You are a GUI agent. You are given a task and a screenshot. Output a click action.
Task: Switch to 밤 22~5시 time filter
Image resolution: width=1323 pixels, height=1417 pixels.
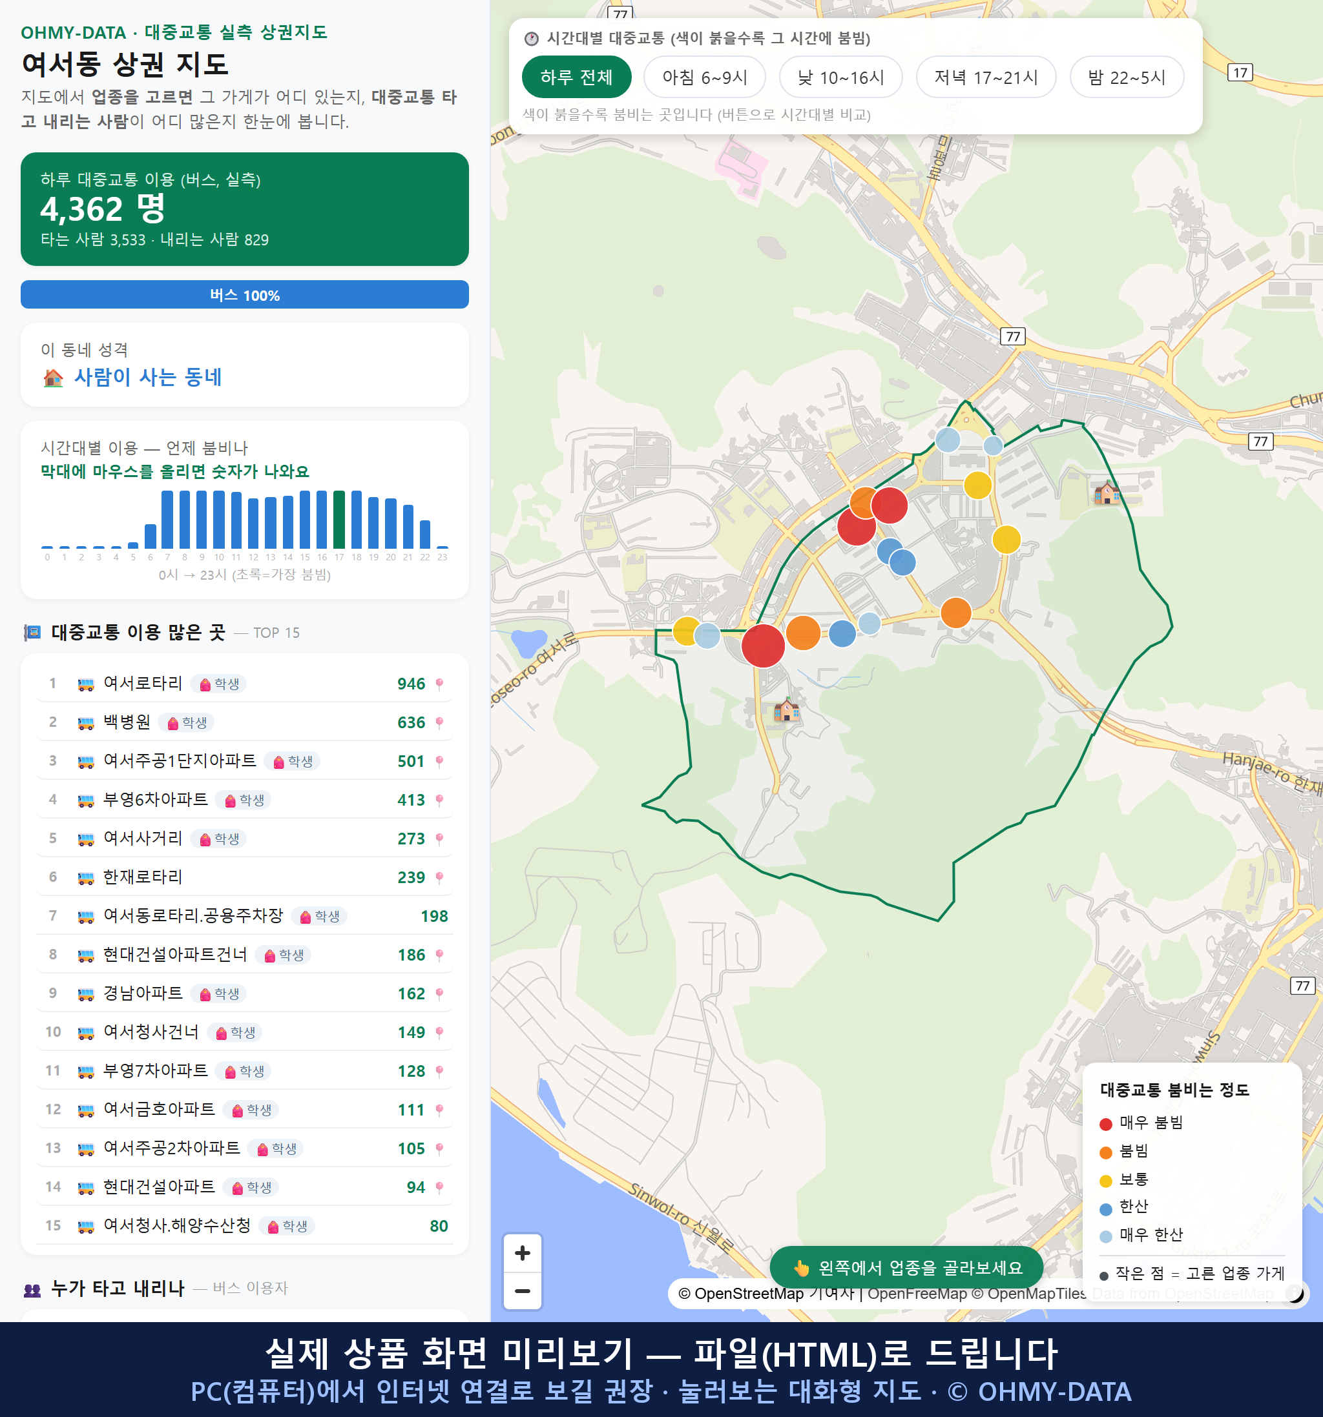pyautogui.click(x=1127, y=77)
